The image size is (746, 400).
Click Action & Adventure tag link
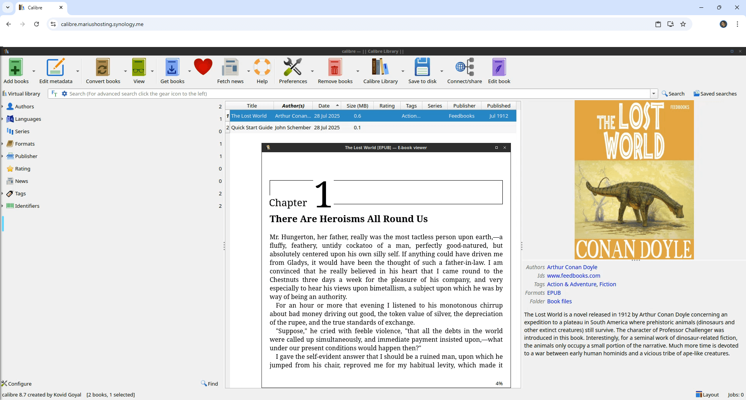pyautogui.click(x=572, y=284)
